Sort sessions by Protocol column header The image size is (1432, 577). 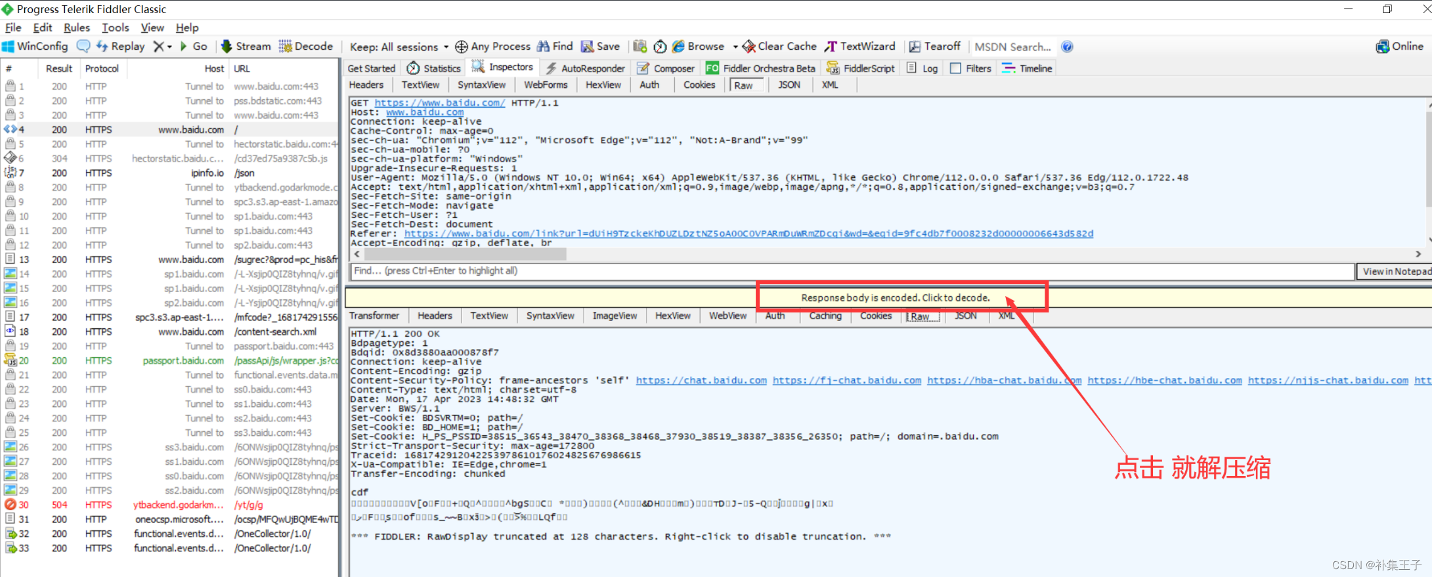click(x=102, y=68)
